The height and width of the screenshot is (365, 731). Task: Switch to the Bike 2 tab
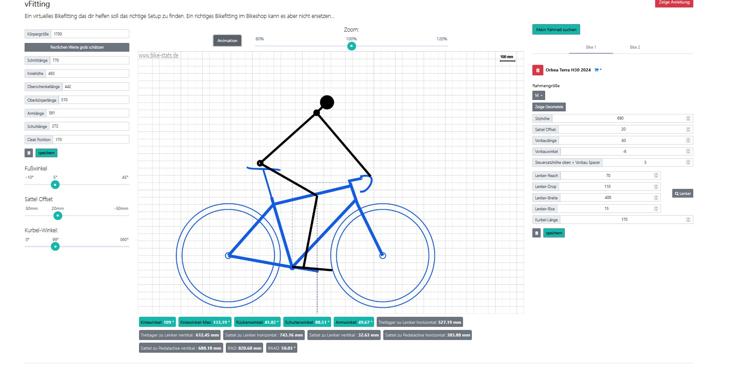635,47
